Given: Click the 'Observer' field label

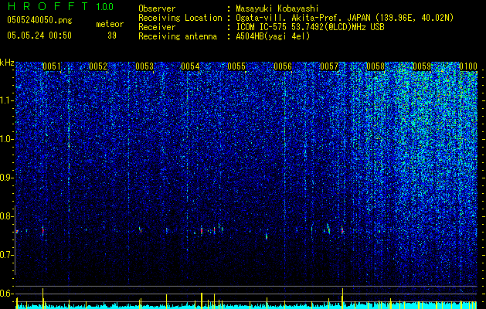Looking at the screenshot, I should point(157,8).
